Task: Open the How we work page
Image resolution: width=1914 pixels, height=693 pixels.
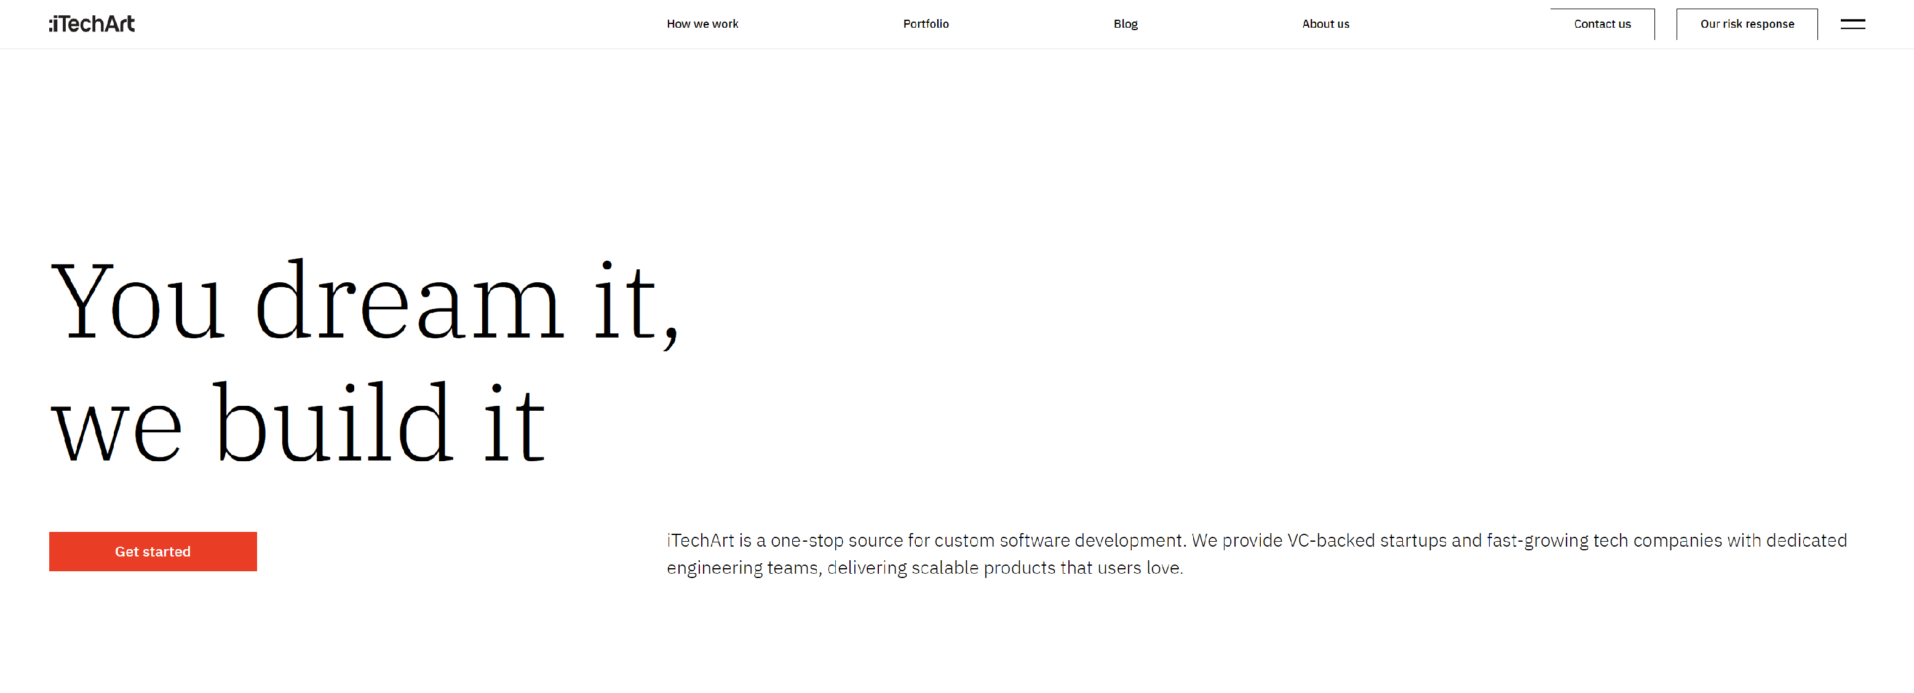Action: pyautogui.click(x=702, y=24)
